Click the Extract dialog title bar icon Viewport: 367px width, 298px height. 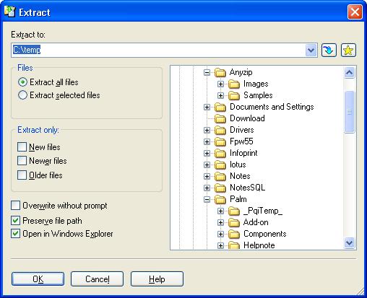click(9, 12)
